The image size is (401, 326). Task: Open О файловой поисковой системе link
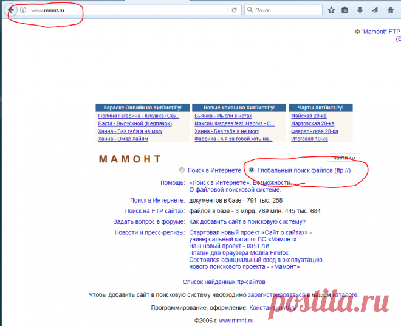point(235,190)
